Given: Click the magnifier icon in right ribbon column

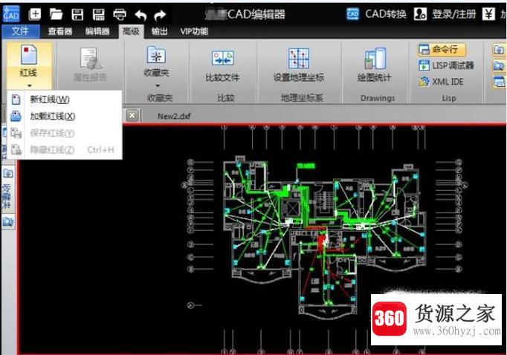Looking at the screenshot, I should coord(499,66).
